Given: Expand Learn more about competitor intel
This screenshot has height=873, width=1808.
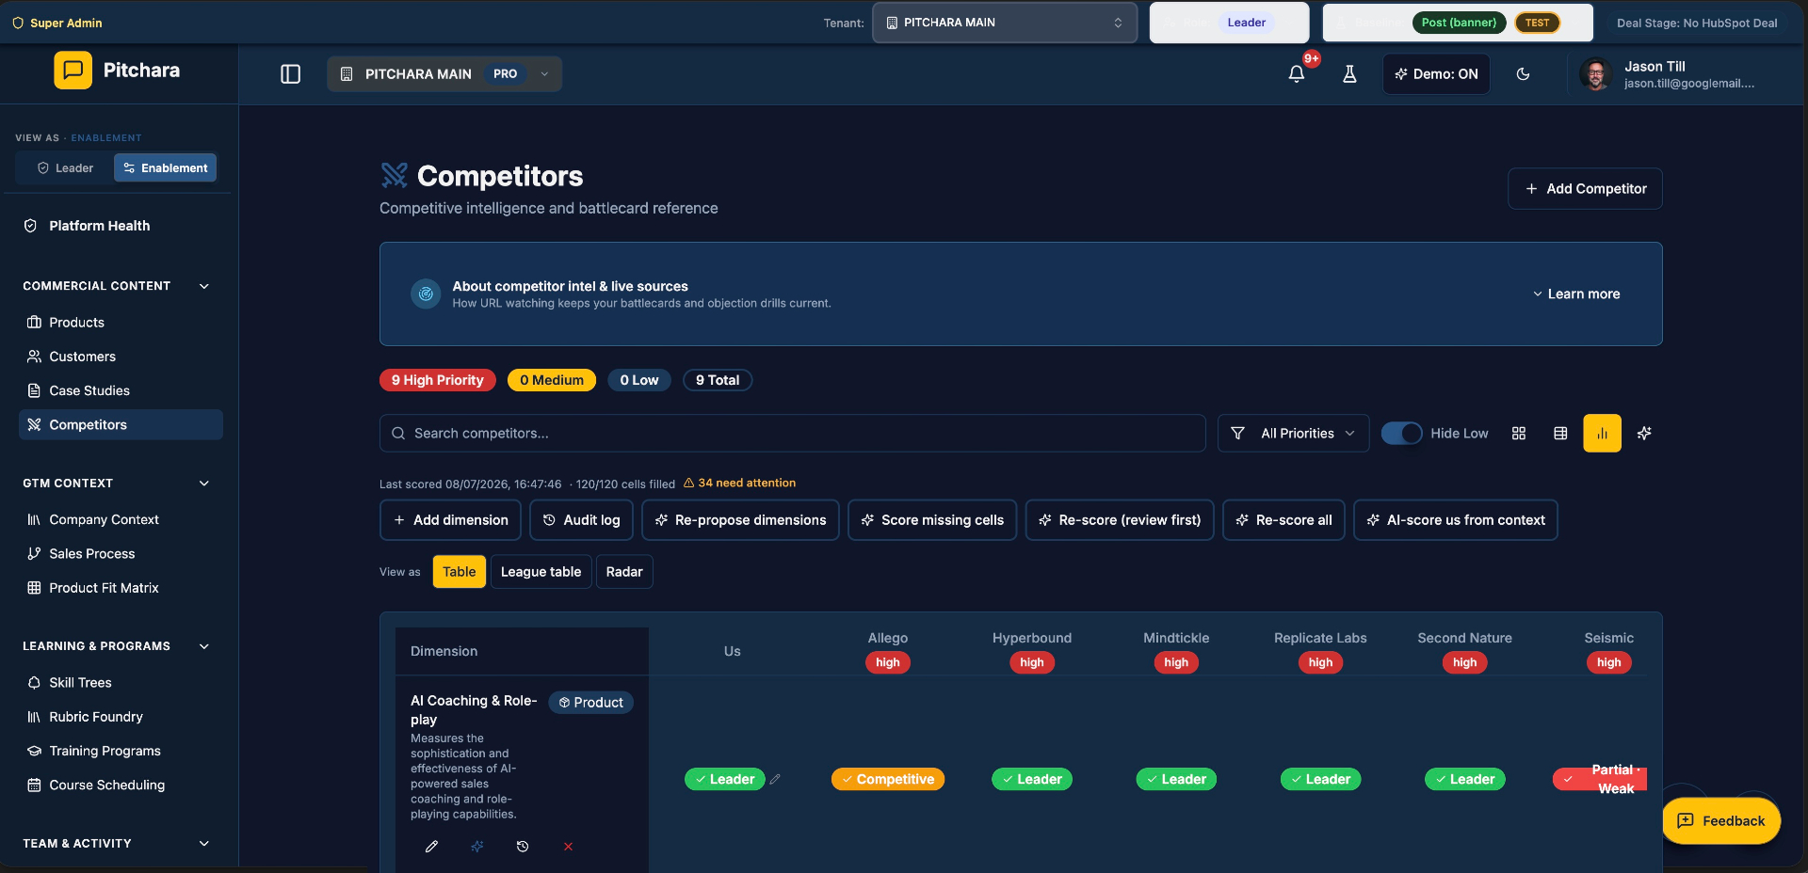Looking at the screenshot, I should (x=1576, y=294).
